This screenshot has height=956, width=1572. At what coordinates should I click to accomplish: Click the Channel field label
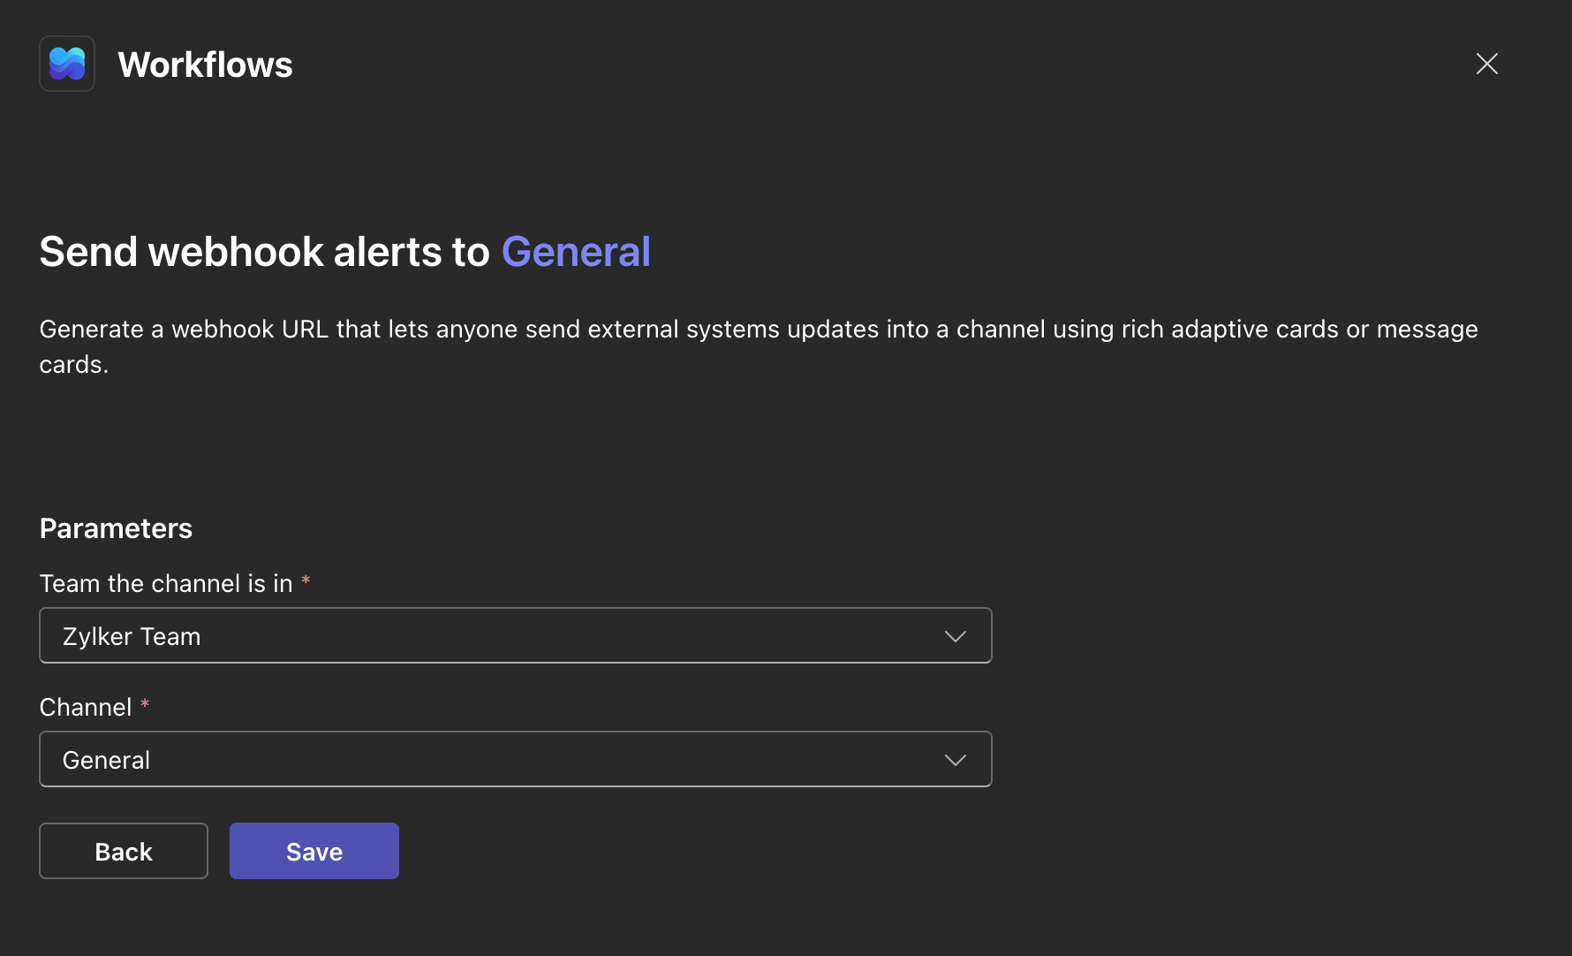[x=86, y=707]
